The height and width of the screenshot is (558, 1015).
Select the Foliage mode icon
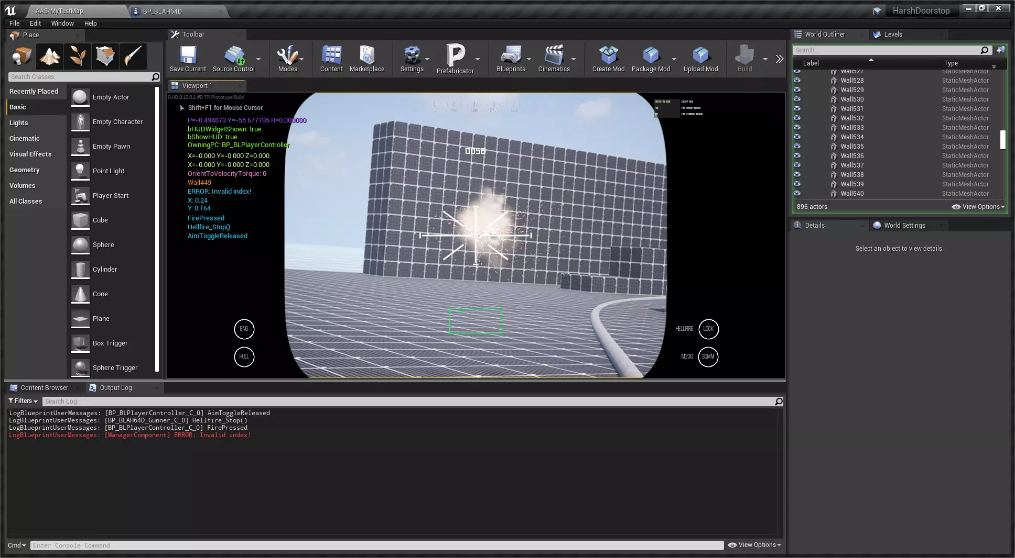point(78,56)
